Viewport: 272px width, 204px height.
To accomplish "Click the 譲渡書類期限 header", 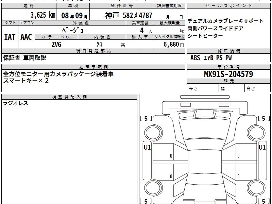I will coord(169,6).
